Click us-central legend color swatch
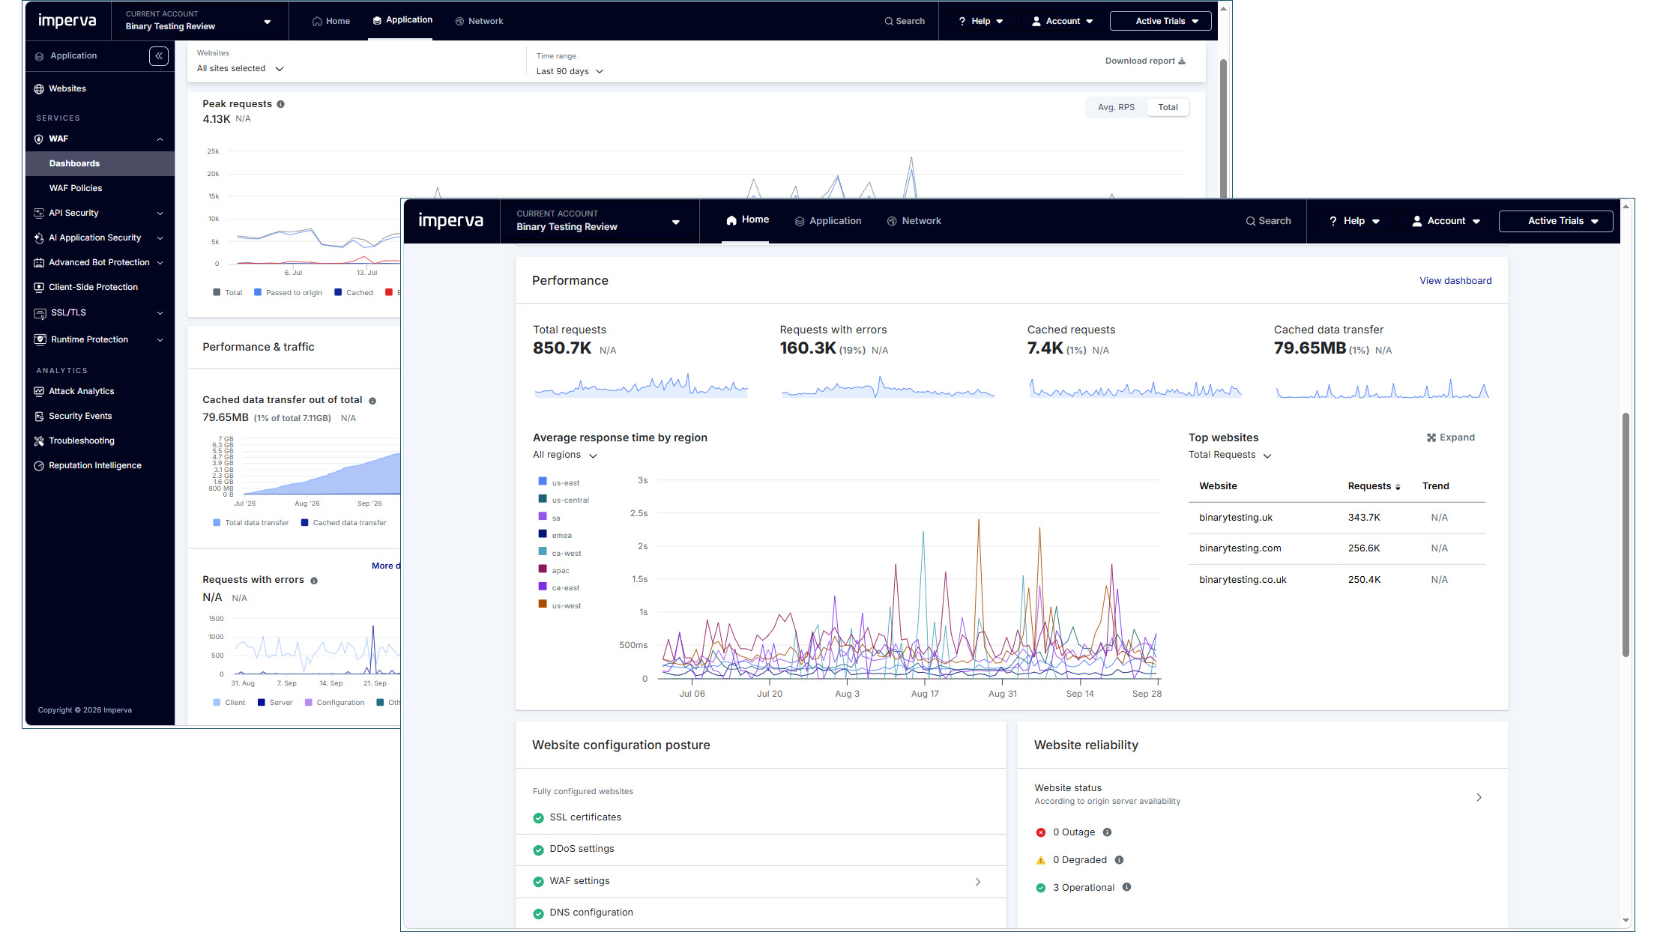 (543, 499)
